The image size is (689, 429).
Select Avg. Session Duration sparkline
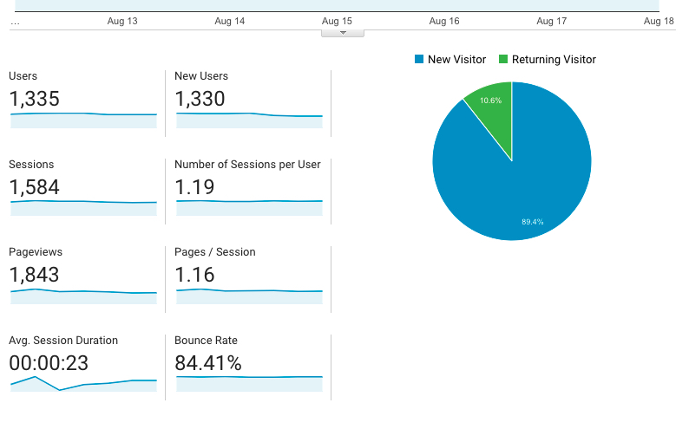[x=83, y=384]
